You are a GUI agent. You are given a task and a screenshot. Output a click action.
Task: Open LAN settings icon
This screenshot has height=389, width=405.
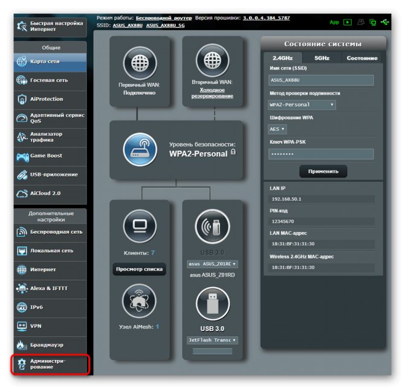[22, 251]
